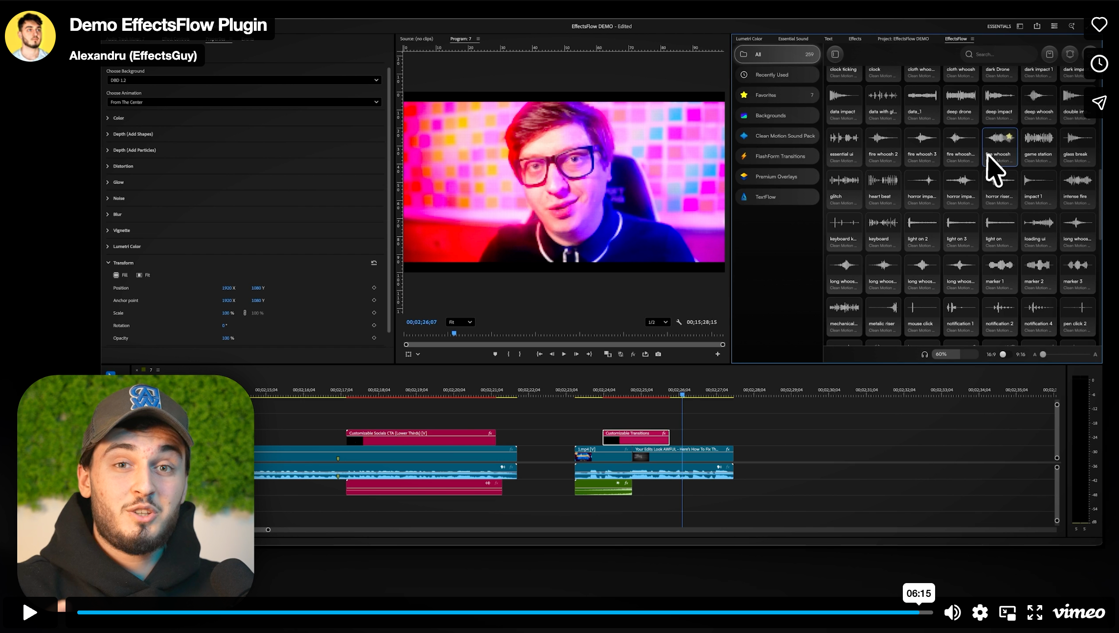
Task: Click the Export Frame camera icon
Action: (x=658, y=354)
